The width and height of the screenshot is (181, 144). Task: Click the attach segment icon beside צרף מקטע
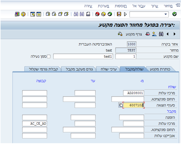tap(120, 34)
